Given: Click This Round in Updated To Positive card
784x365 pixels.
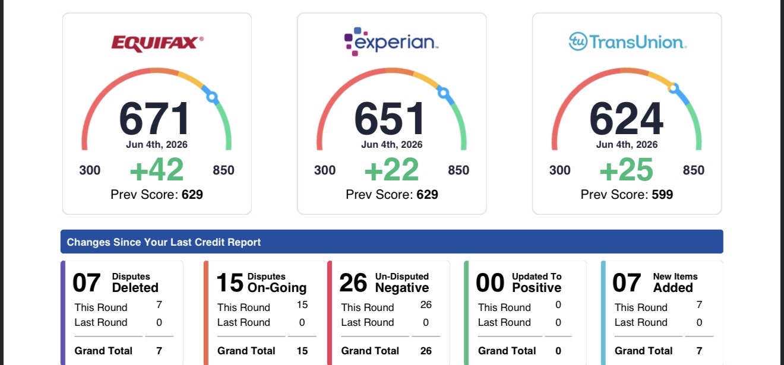Looking at the screenshot, I should coord(504,307).
